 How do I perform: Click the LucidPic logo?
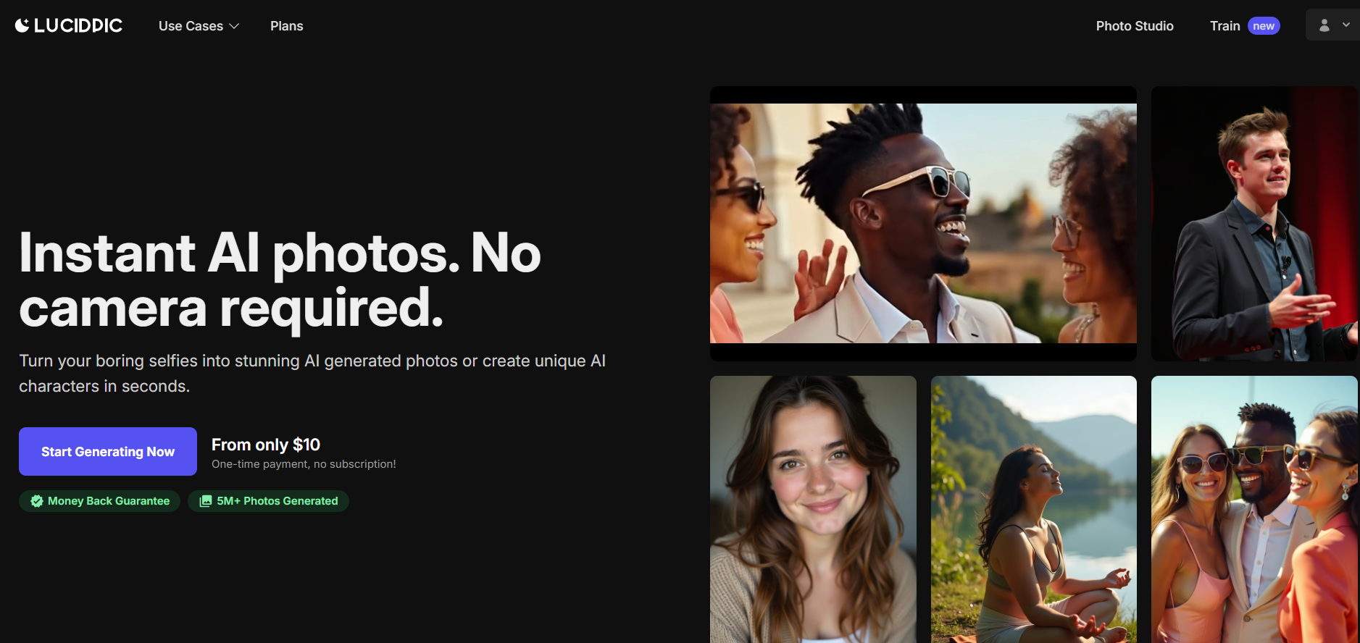click(x=69, y=25)
